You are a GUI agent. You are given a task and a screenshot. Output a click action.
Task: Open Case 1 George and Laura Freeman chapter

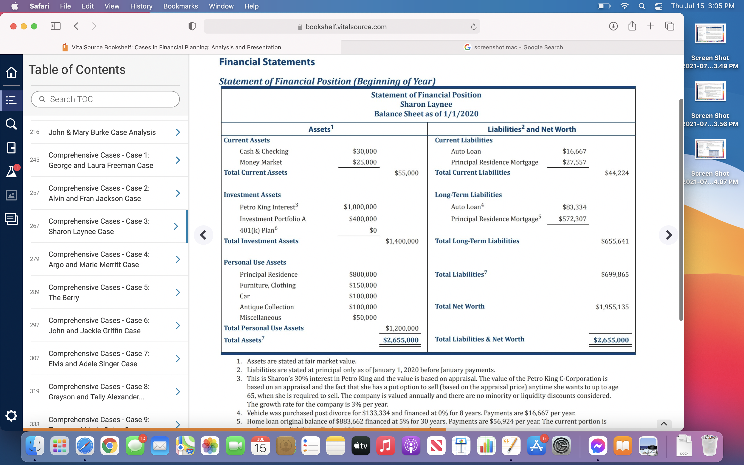[x=101, y=160]
